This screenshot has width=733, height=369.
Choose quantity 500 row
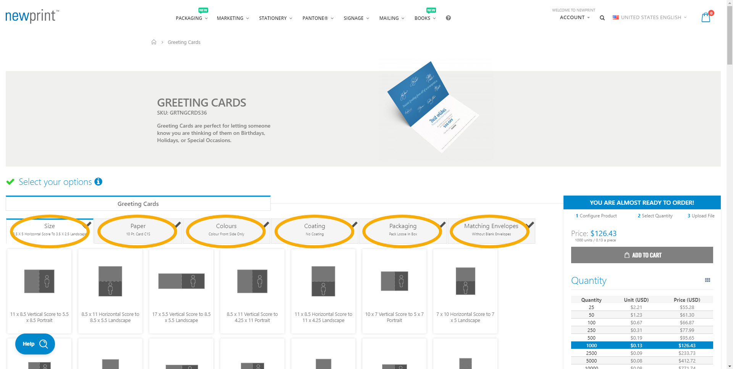tap(642, 338)
